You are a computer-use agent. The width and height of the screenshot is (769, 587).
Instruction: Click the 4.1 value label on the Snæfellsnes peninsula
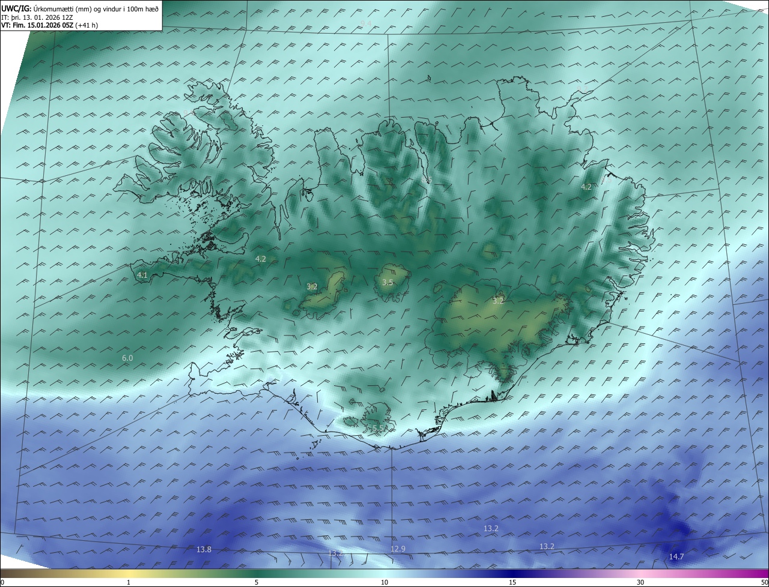[142, 275]
